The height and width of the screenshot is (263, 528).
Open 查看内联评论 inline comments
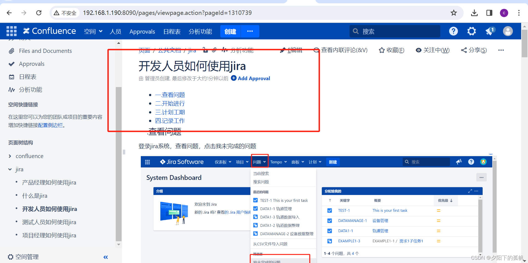coord(341,50)
